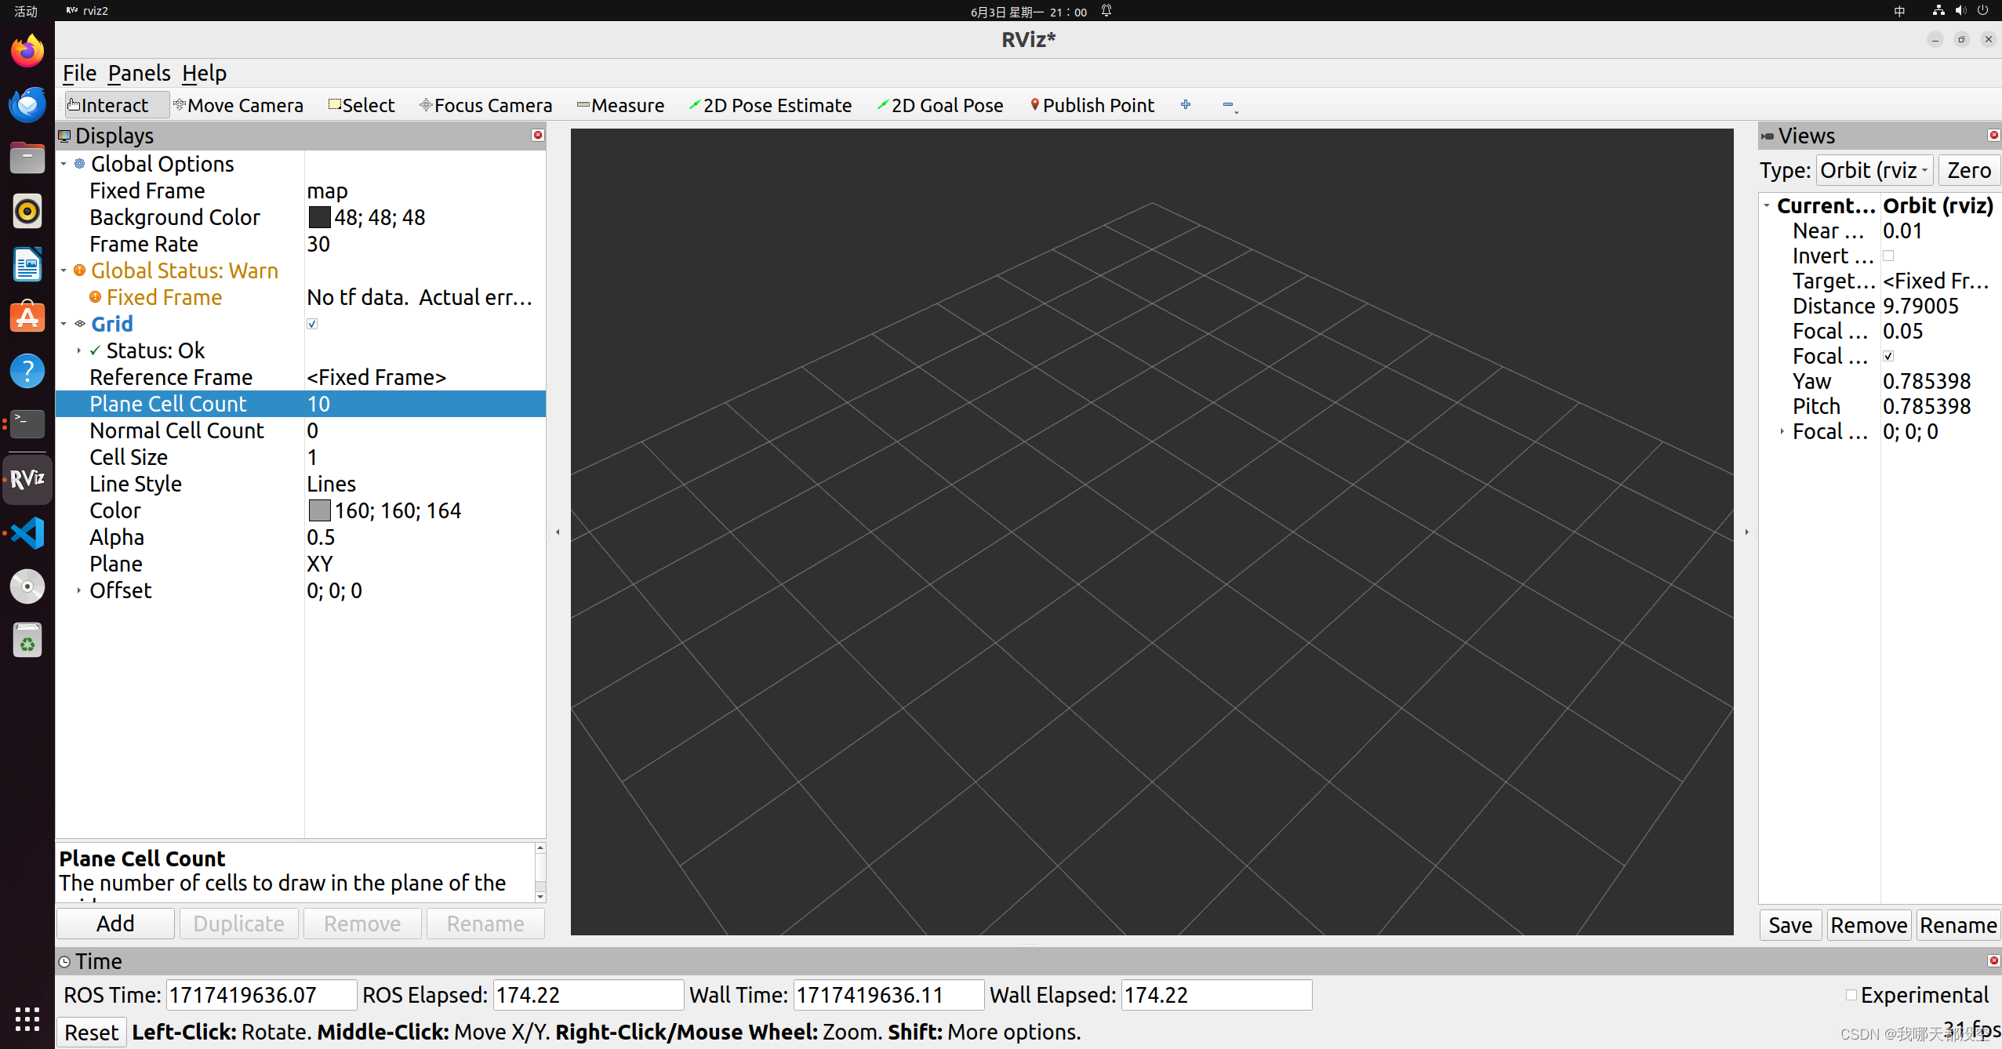The width and height of the screenshot is (2002, 1049).
Task: Toggle the Grid display checkbox
Action: pos(312,324)
